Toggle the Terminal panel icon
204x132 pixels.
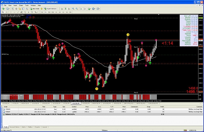tap(23, 9)
